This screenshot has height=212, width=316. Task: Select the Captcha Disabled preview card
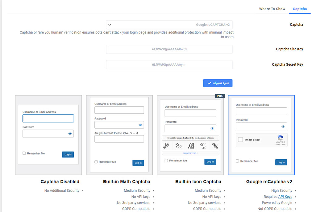[48, 135]
